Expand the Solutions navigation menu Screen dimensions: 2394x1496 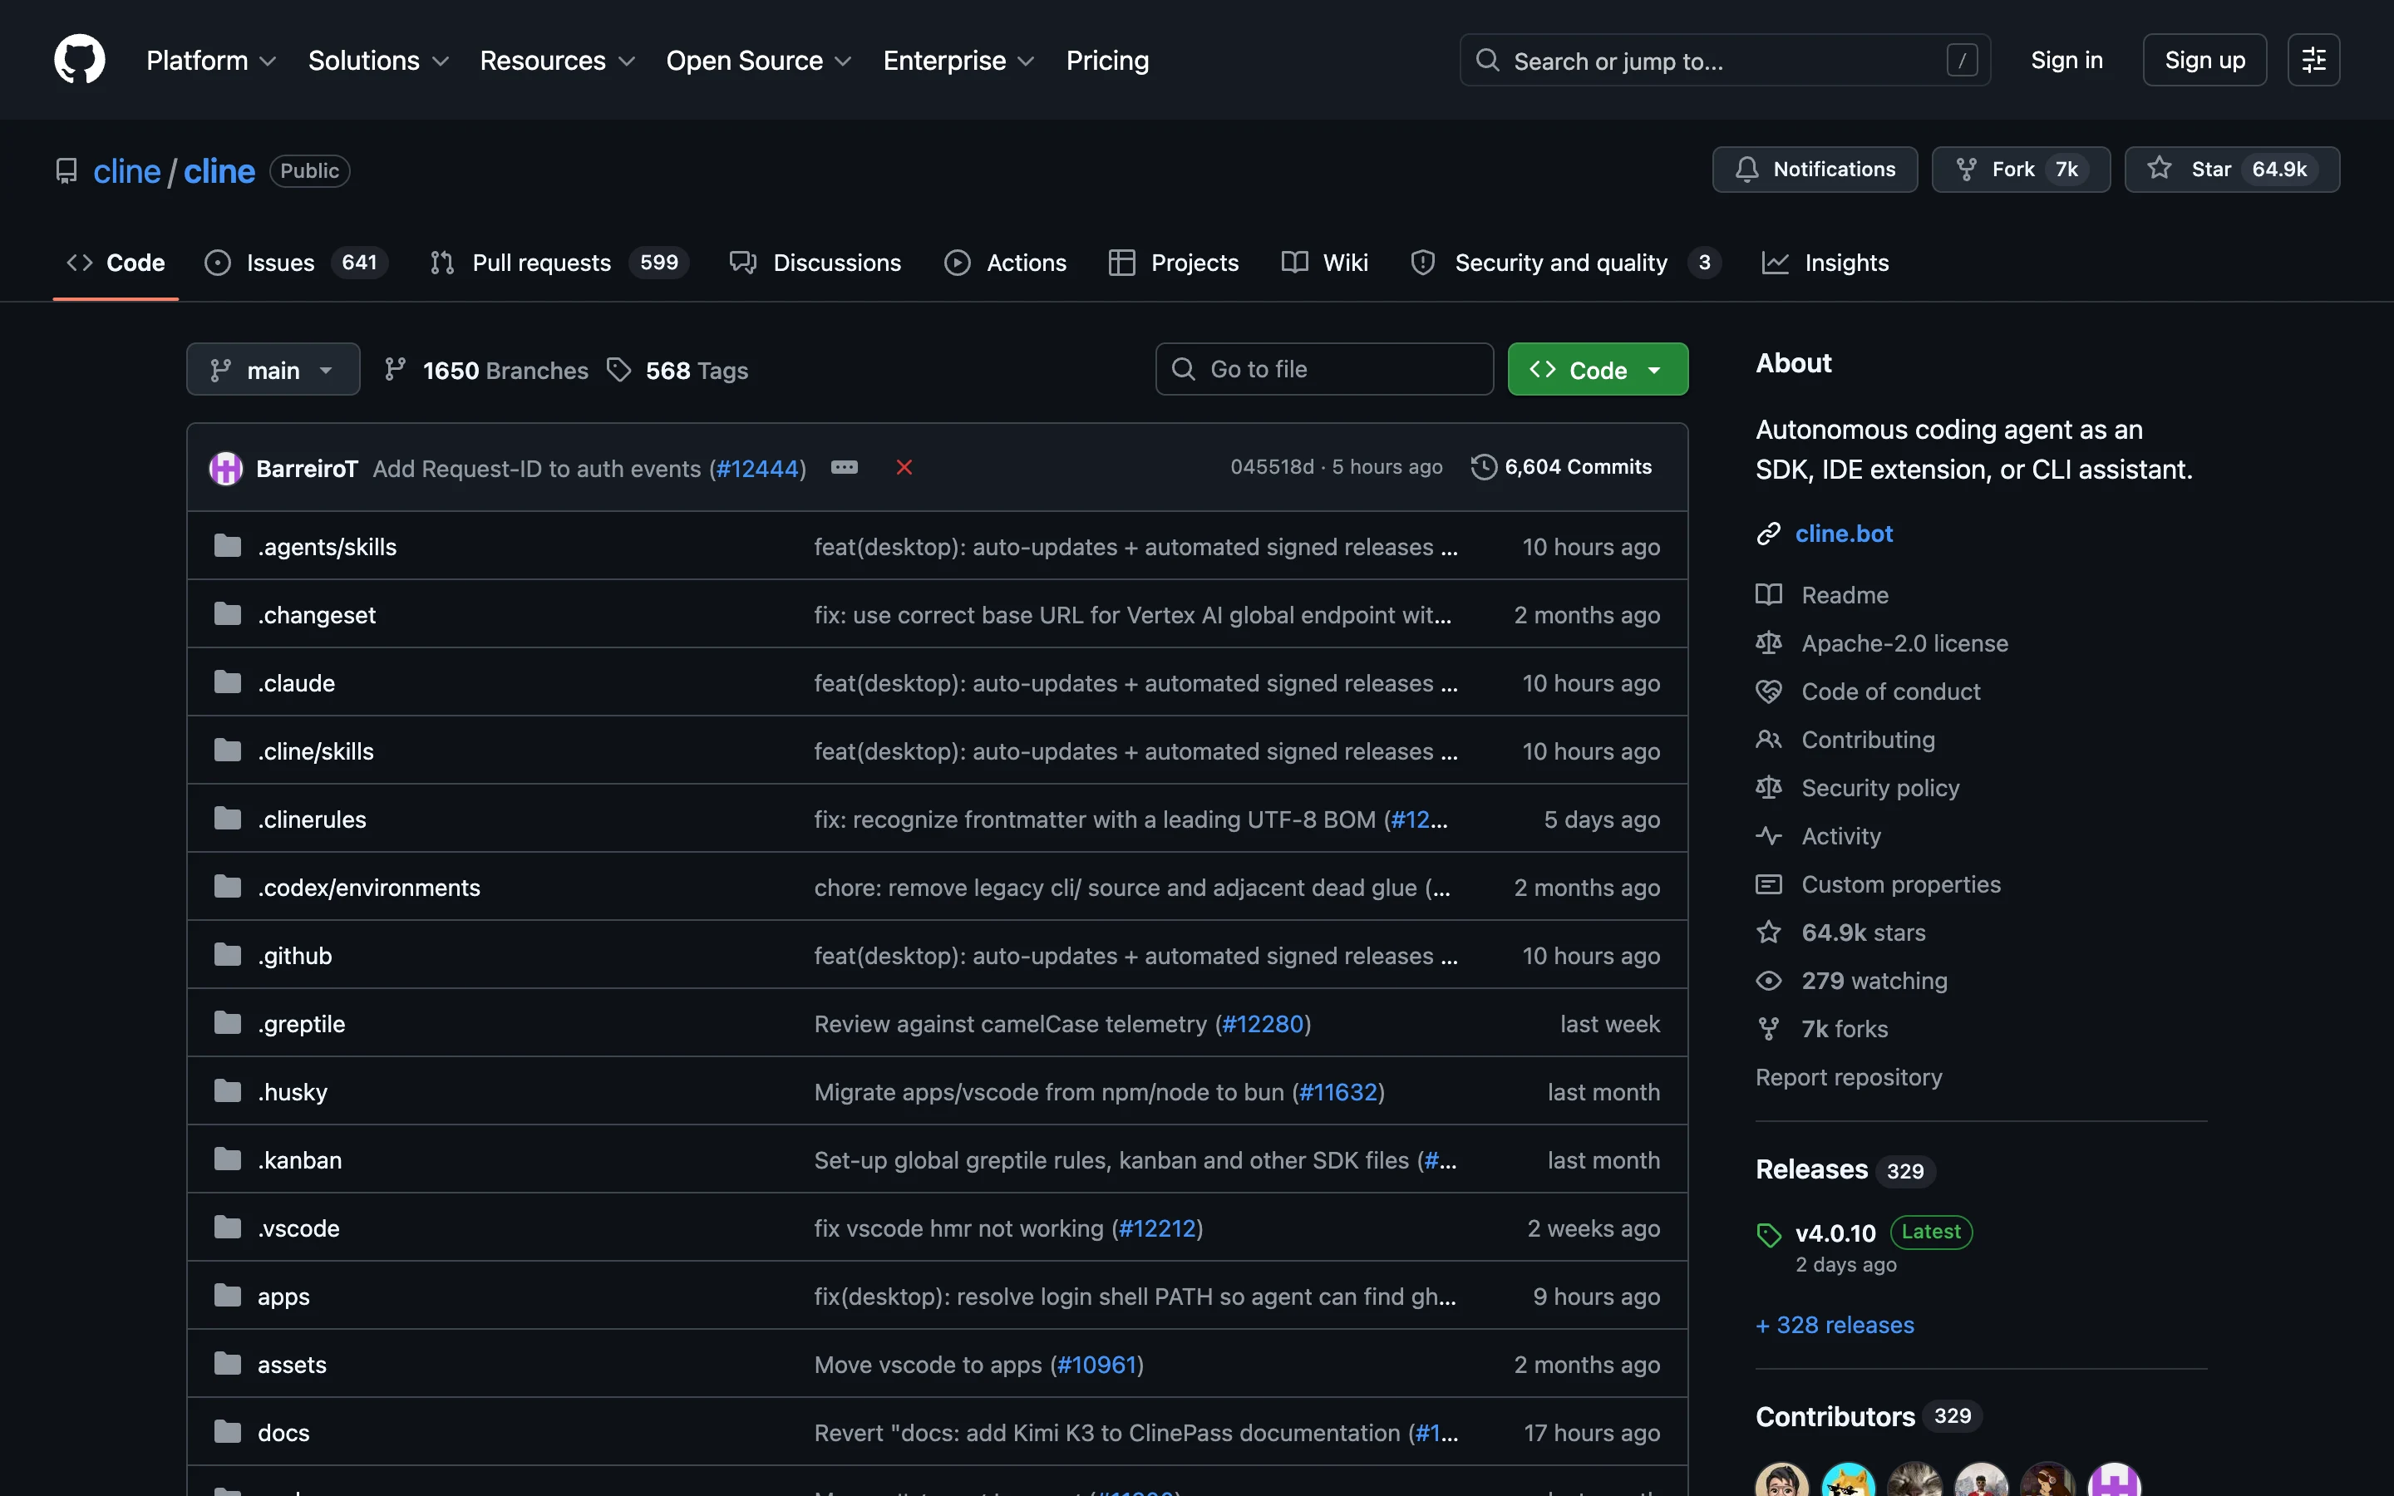click(379, 61)
